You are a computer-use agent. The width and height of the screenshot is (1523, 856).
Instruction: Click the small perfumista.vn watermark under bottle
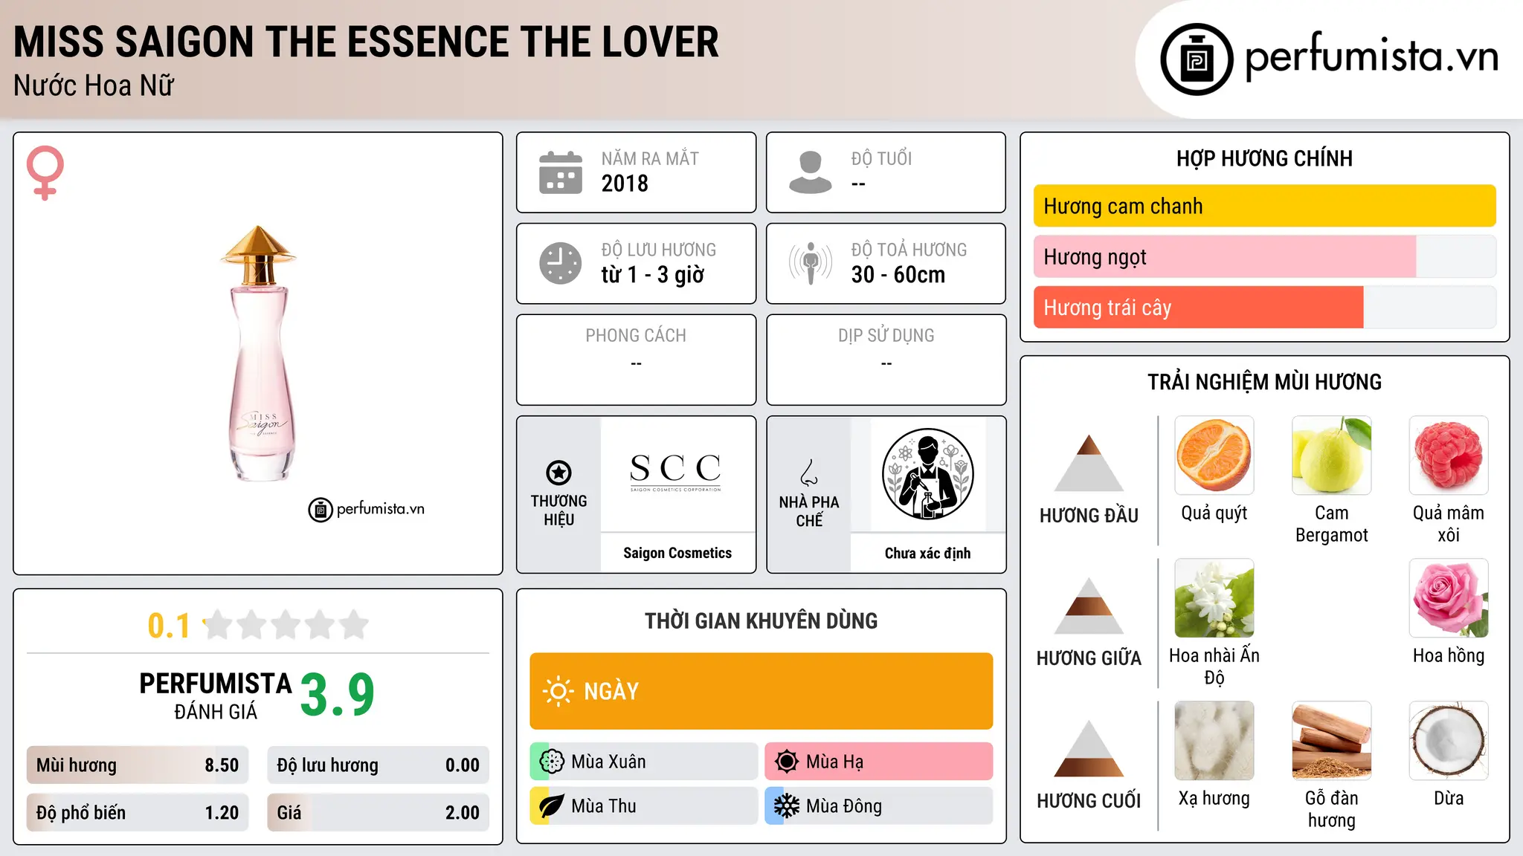pos(367,509)
